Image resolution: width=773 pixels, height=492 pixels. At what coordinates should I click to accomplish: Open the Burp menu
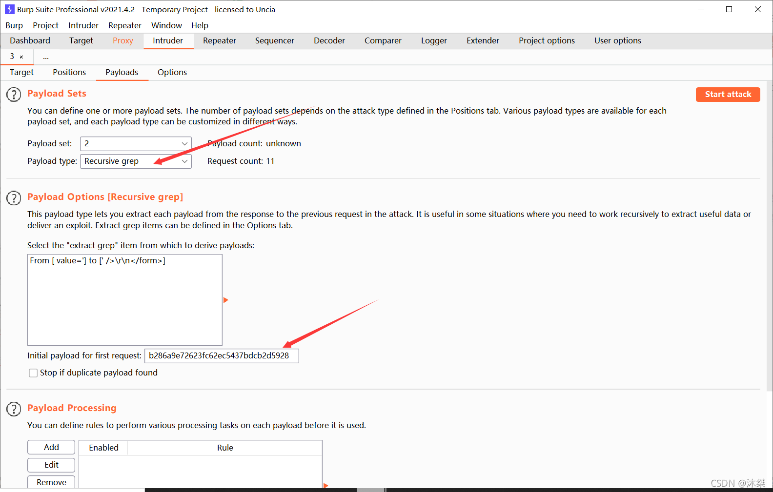coord(14,25)
